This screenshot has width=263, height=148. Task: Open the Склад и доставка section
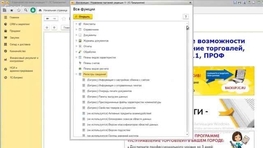coord(21,44)
